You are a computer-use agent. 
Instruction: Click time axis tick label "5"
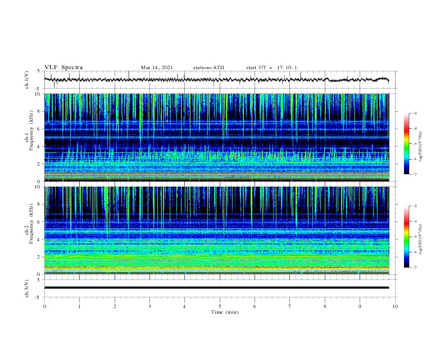(x=220, y=306)
